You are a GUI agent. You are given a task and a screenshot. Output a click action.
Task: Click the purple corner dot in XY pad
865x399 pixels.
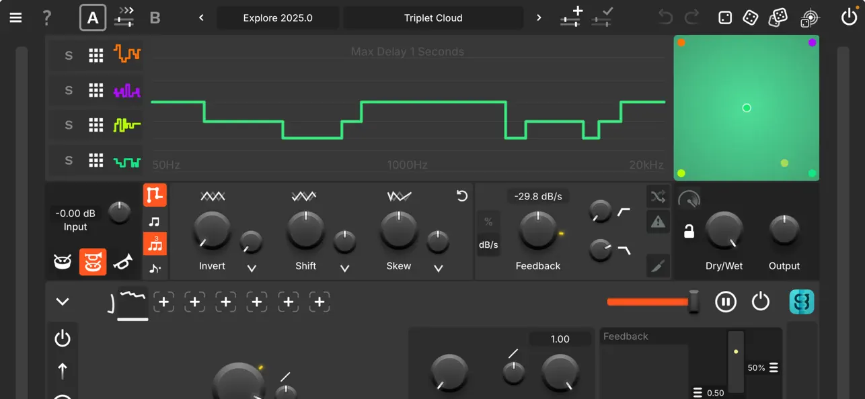tap(812, 42)
